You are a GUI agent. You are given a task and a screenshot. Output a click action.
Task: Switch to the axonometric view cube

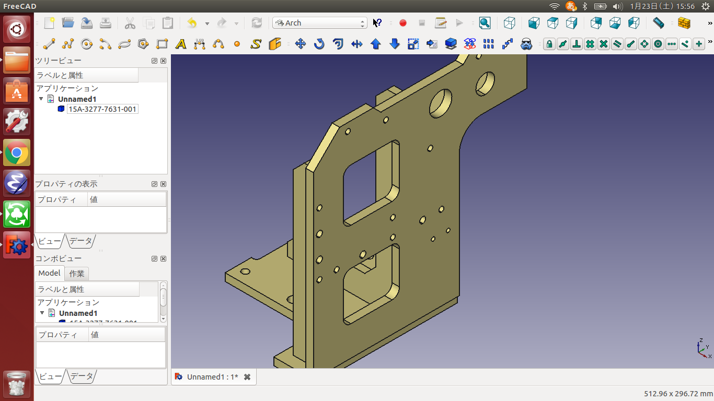509,23
